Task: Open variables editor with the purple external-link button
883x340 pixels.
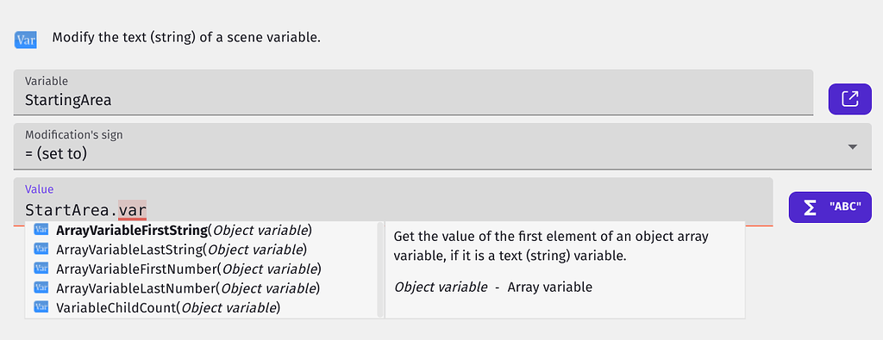Action: tap(849, 100)
